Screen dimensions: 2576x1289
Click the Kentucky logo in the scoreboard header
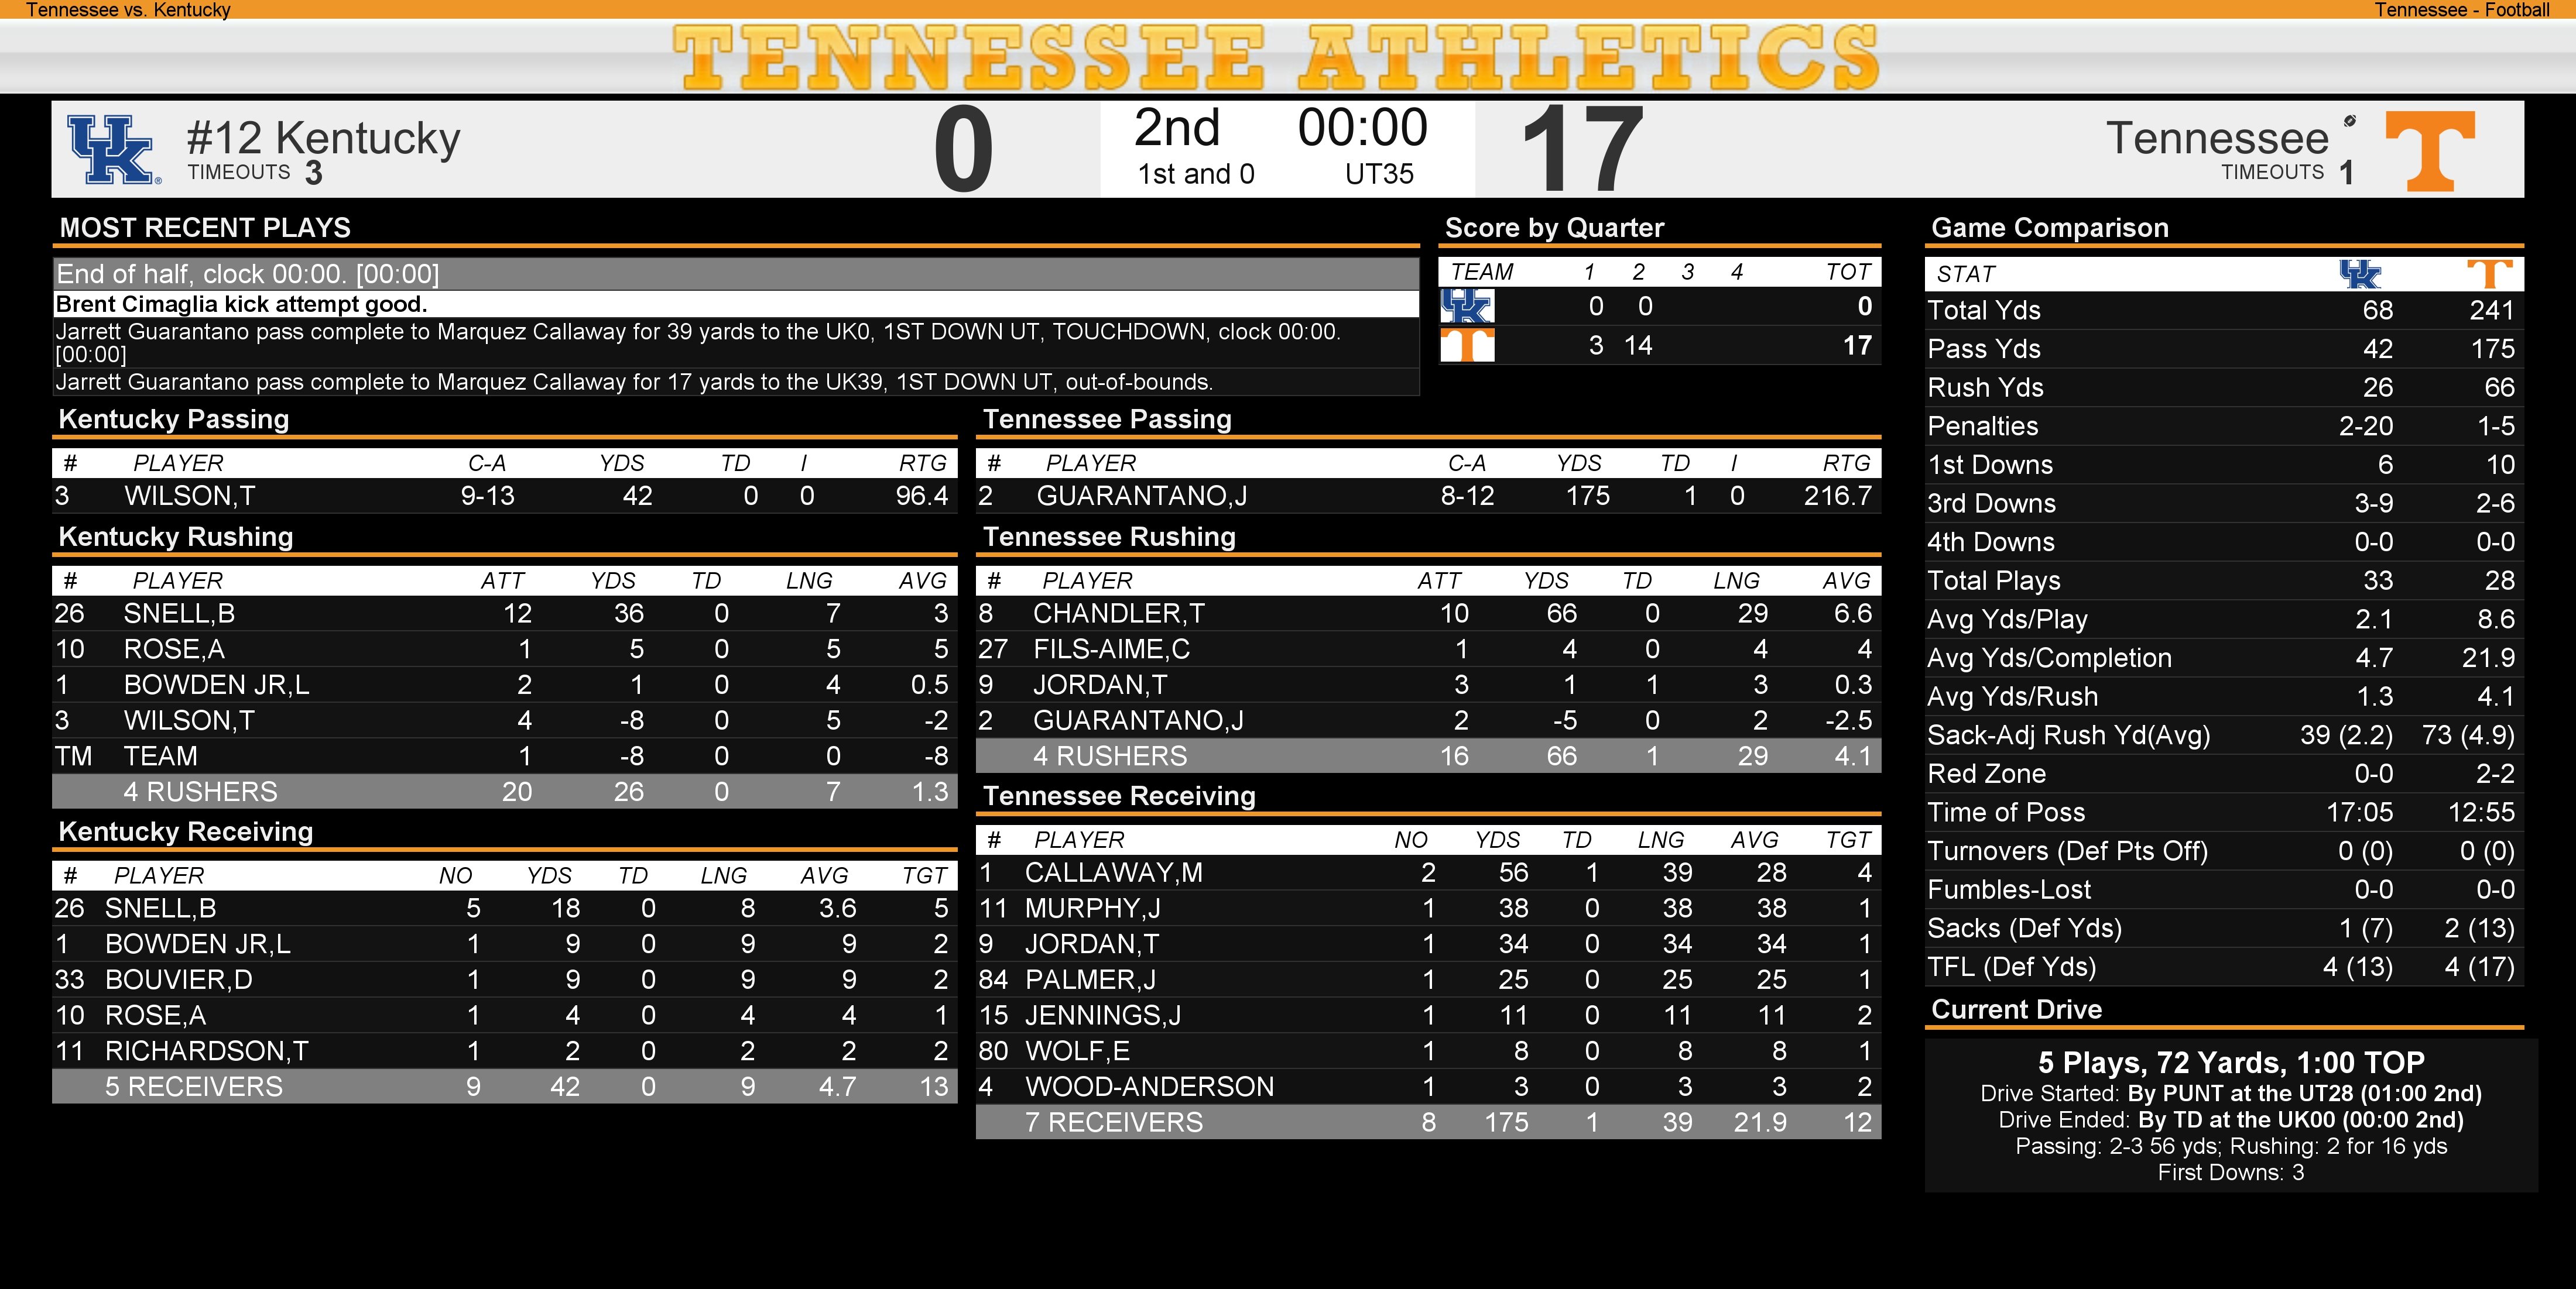coord(113,150)
